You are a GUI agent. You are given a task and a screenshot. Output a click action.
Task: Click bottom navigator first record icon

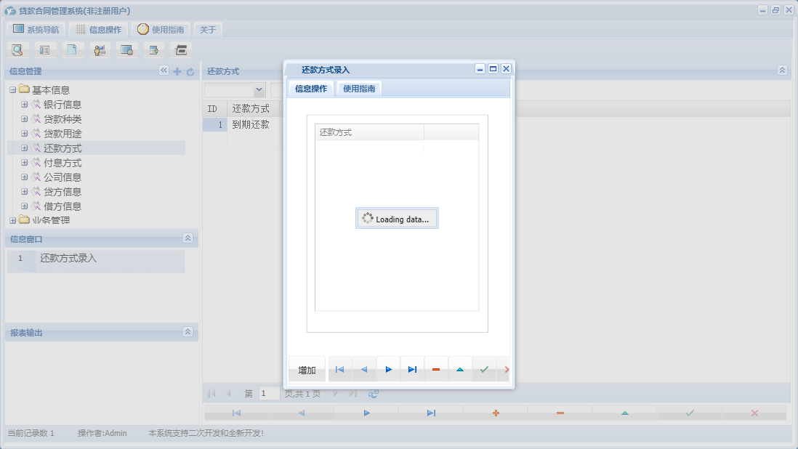237,413
